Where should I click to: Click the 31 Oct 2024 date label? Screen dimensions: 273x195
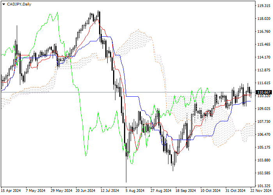[236, 191]
